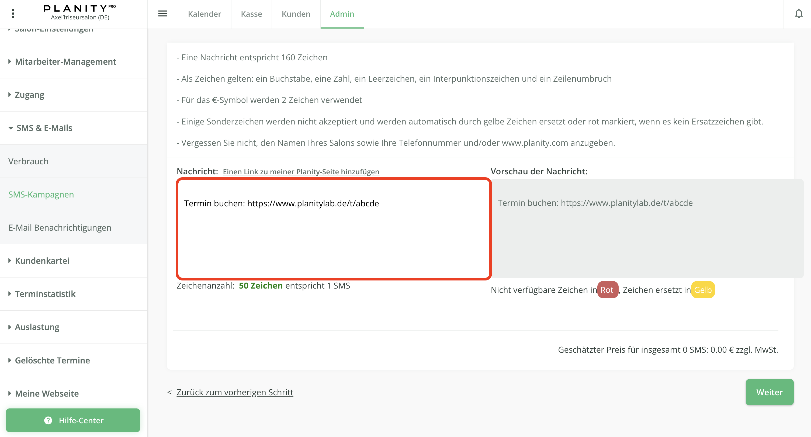
Task: Click the Hilfe-Center question mark icon
Action: 48,420
